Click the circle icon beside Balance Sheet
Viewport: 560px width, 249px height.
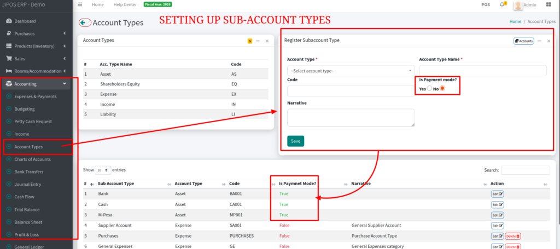click(9, 222)
